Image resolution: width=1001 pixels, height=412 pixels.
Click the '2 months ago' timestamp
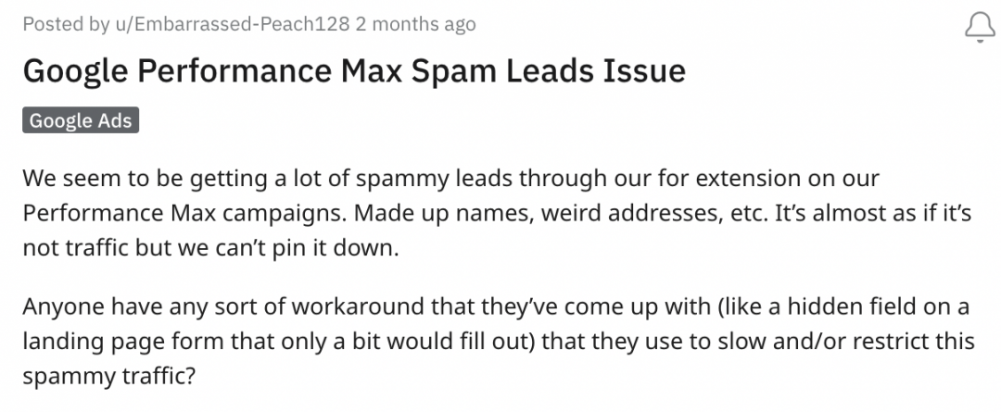coord(415,24)
